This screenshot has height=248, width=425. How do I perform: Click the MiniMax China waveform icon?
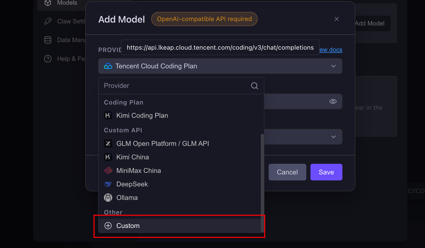point(108,171)
